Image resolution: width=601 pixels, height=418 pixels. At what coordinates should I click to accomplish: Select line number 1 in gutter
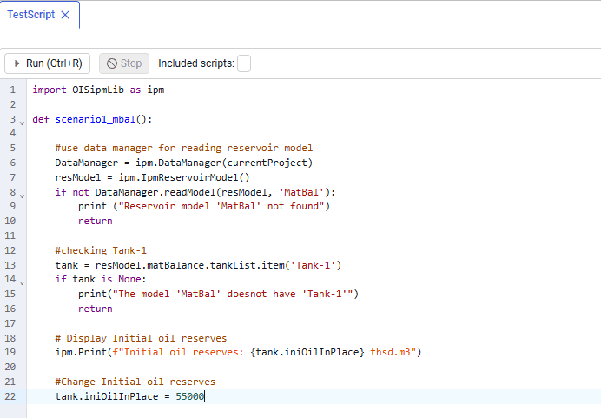tap(13, 90)
